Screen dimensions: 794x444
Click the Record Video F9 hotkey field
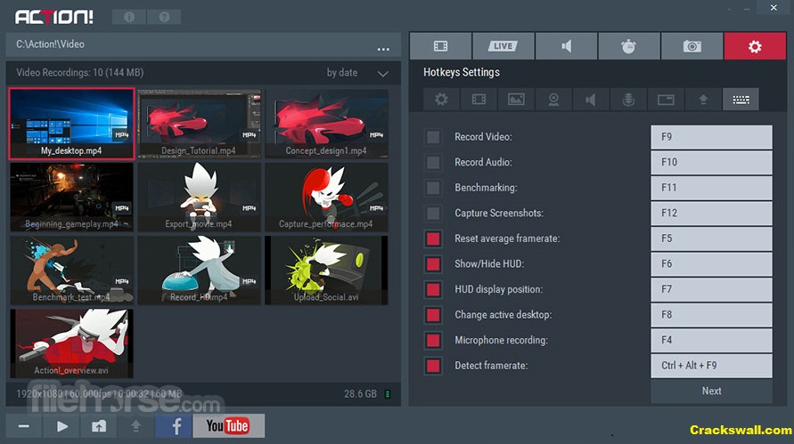(x=711, y=137)
